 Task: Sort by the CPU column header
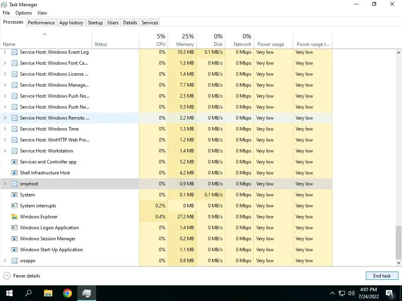click(153, 40)
